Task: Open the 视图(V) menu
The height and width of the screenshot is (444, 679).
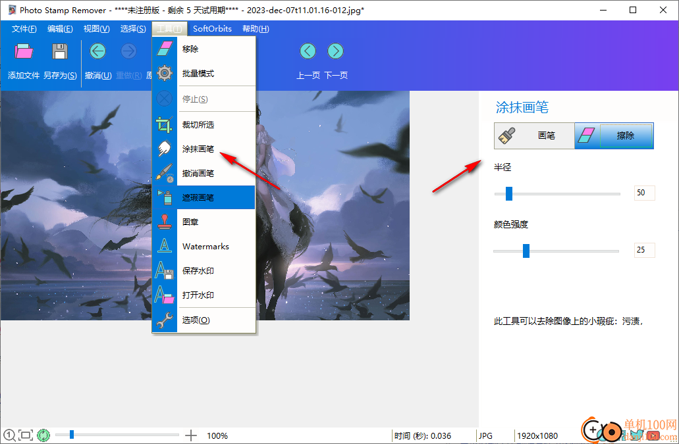Action: [x=97, y=28]
